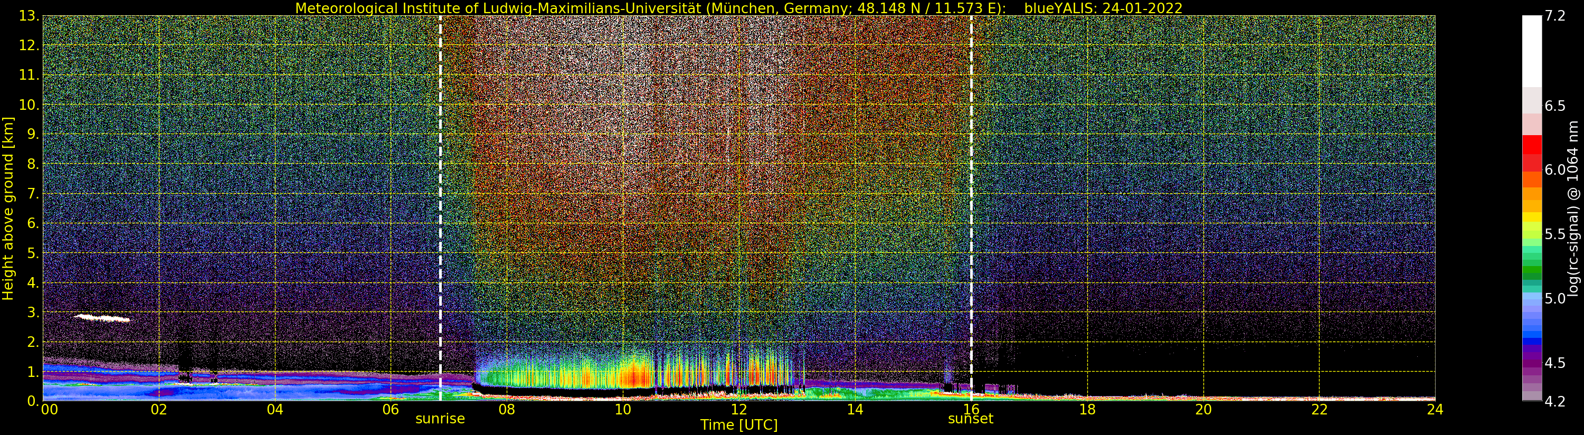
Task: Click the 'Height above ground [km]' axis label
Action: [8, 209]
